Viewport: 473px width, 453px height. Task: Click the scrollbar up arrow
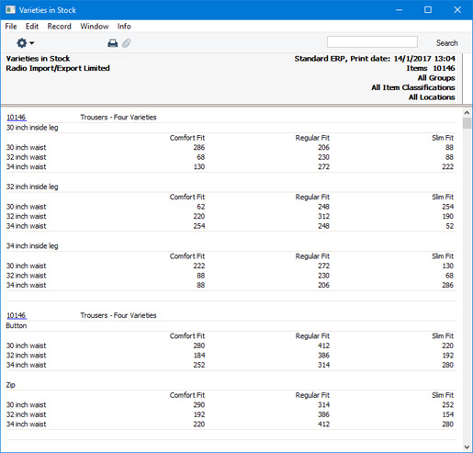(x=467, y=113)
